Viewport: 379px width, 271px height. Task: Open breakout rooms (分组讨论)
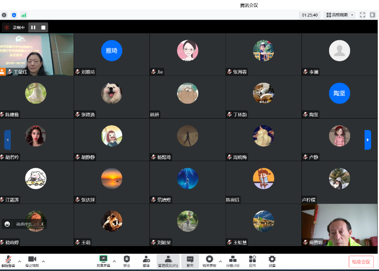coord(233,260)
